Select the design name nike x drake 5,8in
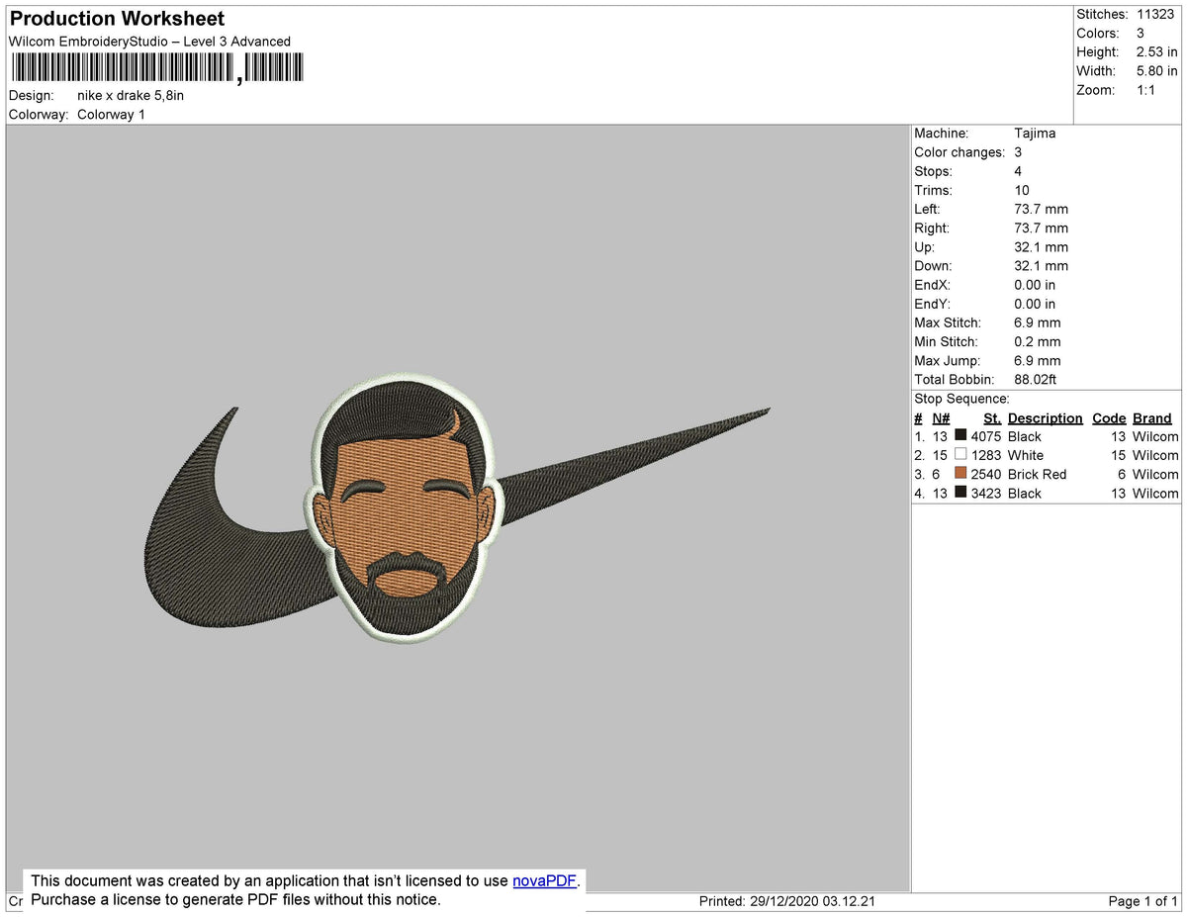 (132, 95)
